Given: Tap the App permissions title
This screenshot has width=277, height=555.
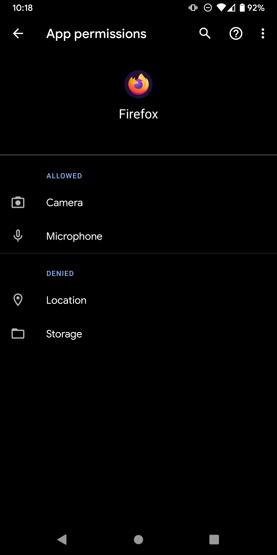Looking at the screenshot, I should 96,33.
